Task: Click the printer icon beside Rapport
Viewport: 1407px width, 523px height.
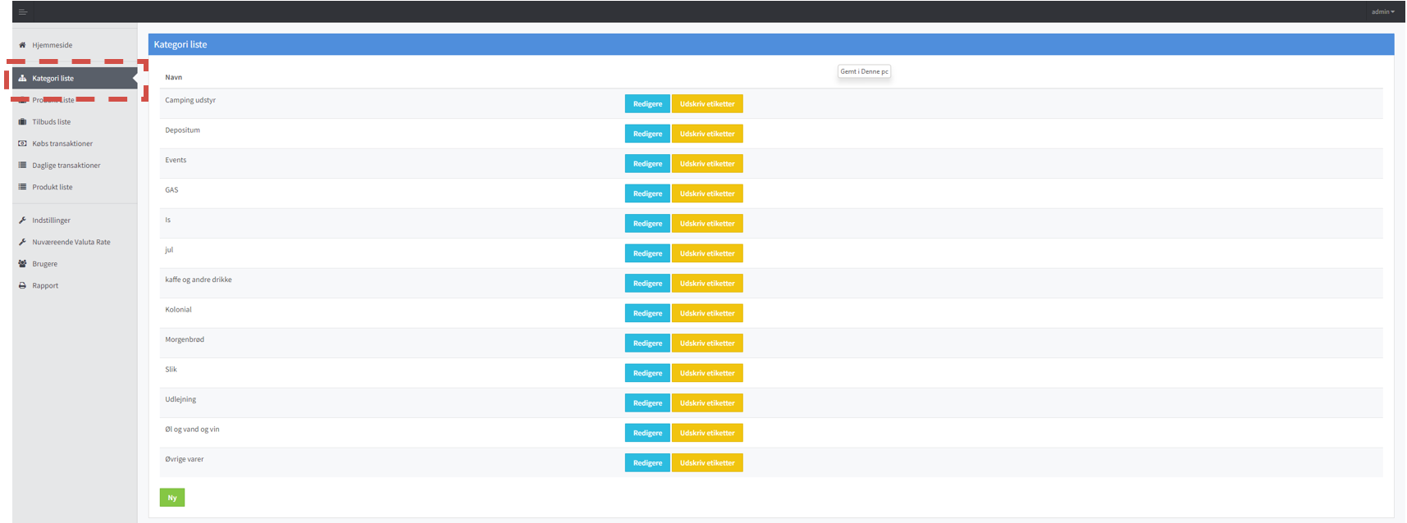Action: point(22,286)
